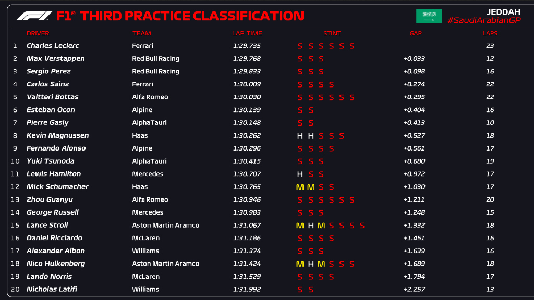Click Nicholas Latifi's last soft tyre icon
534x300 pixels.
point(311,290)
